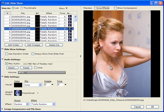
Task: Click the list Time column header
Action: click(62, 13)
